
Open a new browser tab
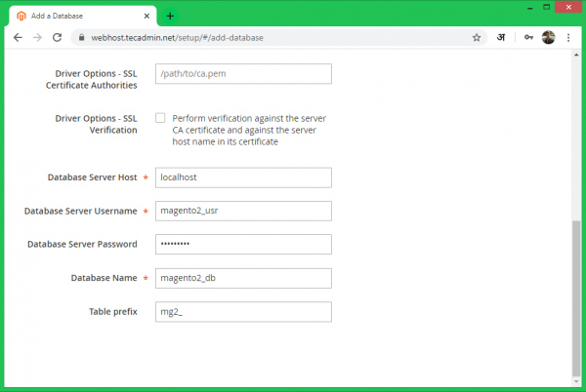tap(170, 16)
